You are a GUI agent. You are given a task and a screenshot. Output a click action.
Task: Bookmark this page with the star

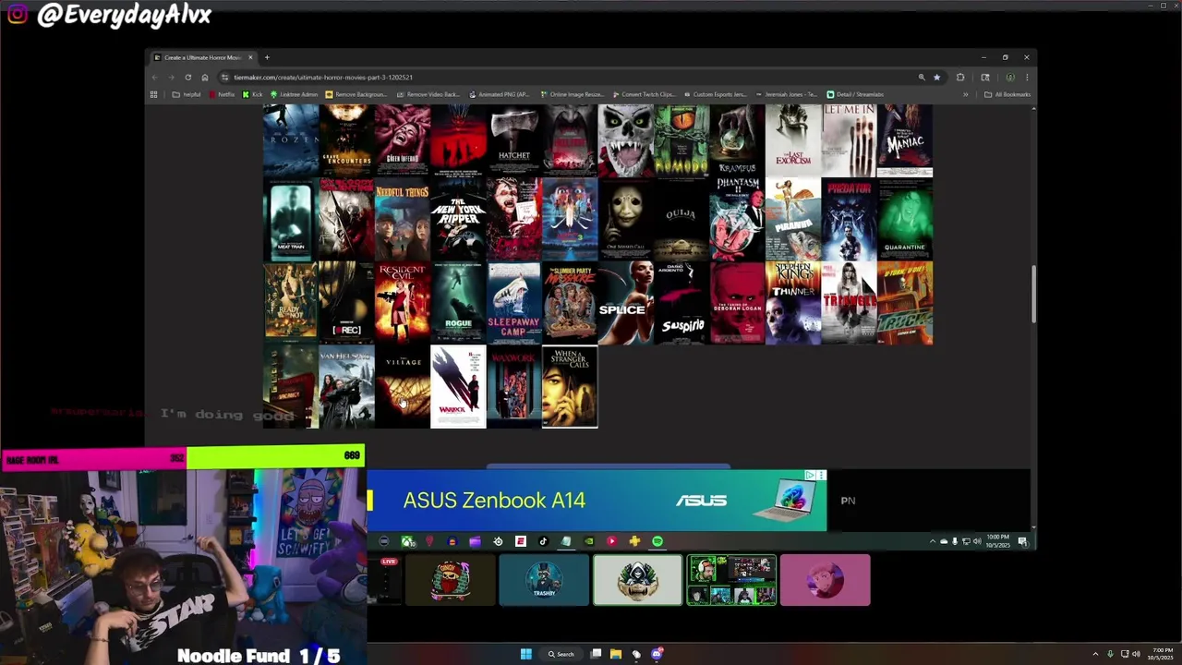click(936, 78)
